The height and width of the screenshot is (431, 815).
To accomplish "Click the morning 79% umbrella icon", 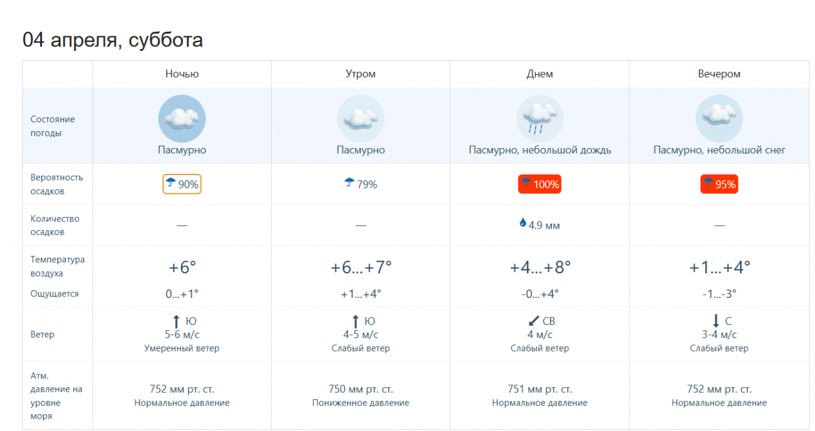I will [x=349, y=183].
